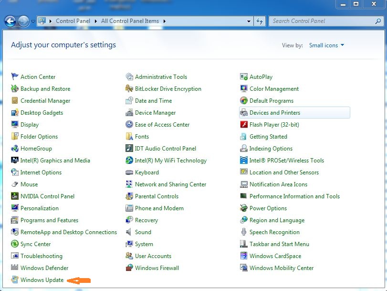Open the Display monitor icon
The image size is (387, 291).
tap(15, 124)
